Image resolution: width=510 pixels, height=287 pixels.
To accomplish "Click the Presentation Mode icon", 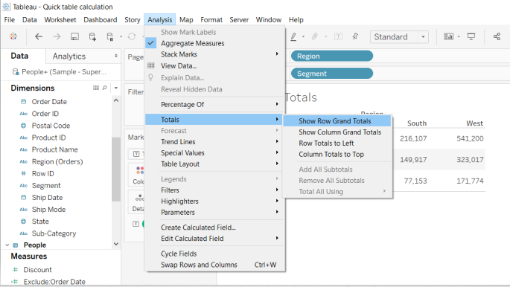I will point(471,36).
